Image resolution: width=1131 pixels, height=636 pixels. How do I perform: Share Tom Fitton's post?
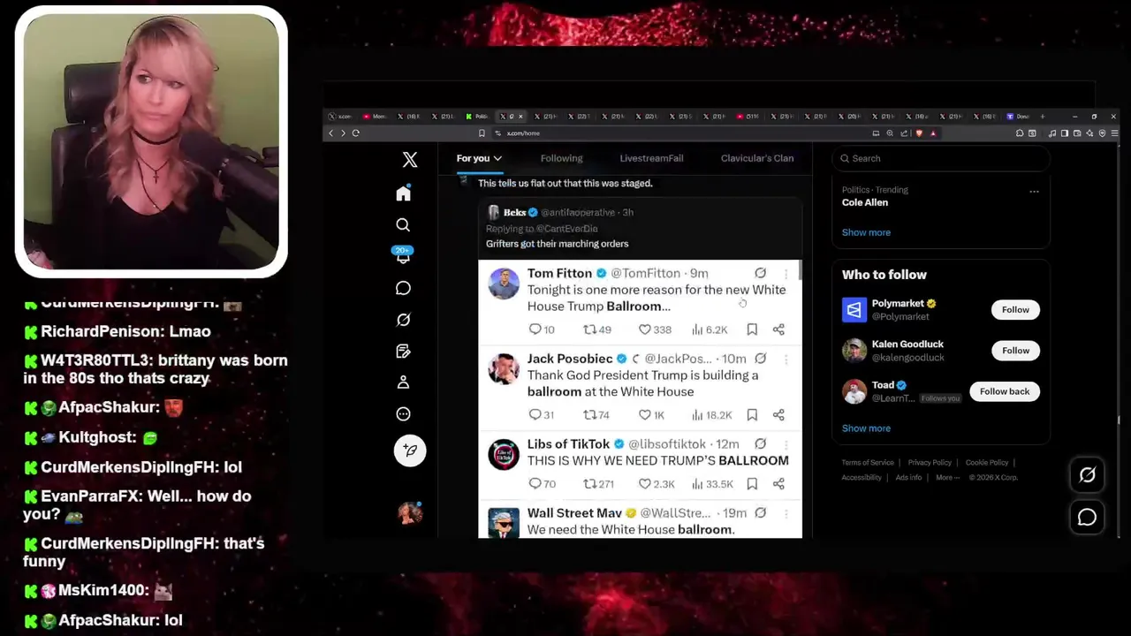tap(778, 329)
